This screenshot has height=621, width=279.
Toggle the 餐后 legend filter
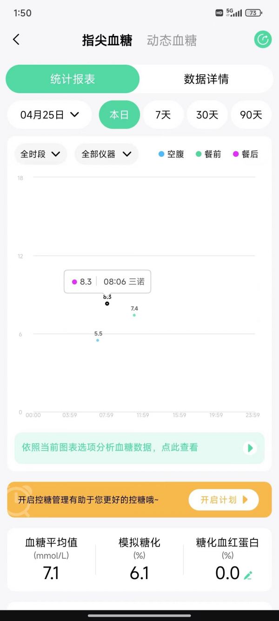(x=246, y=154)
